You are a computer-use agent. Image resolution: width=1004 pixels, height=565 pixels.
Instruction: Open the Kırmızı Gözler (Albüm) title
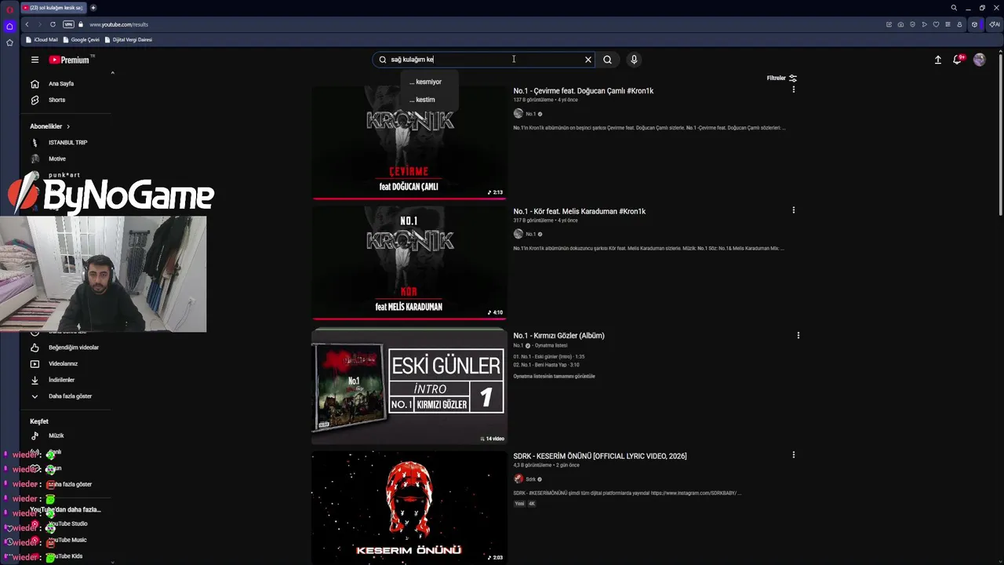558,336
